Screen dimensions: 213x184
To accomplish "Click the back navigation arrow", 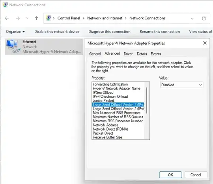I will point(7,18).
